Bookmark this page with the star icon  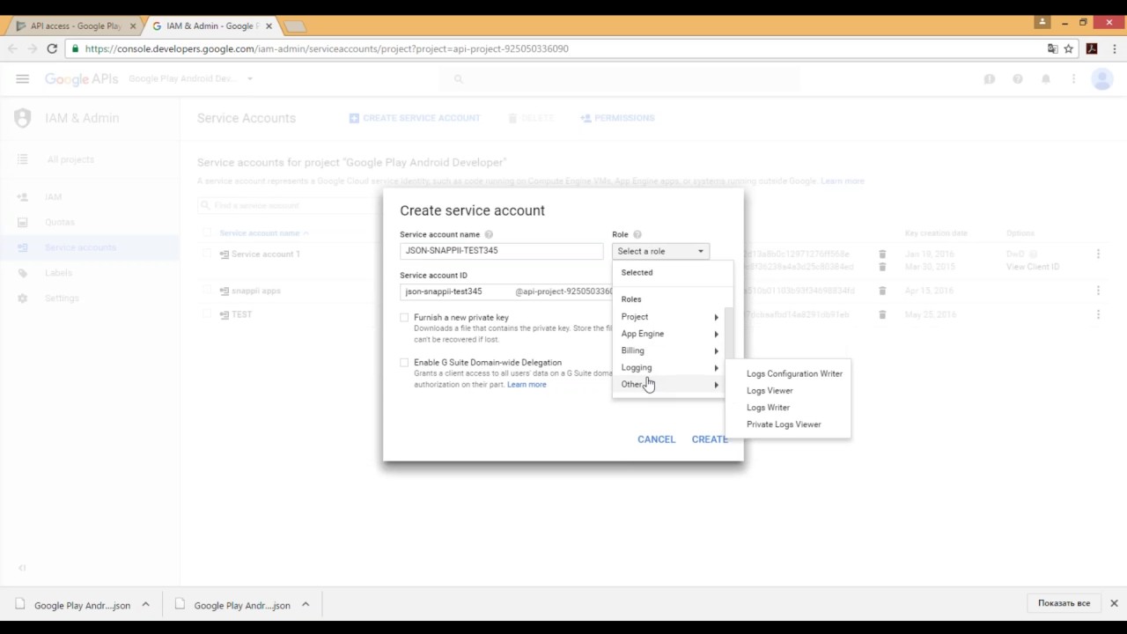click(x=1069, y=49)
